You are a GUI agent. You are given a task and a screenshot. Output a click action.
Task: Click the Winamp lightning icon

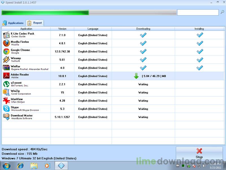[x=6, y=59]
